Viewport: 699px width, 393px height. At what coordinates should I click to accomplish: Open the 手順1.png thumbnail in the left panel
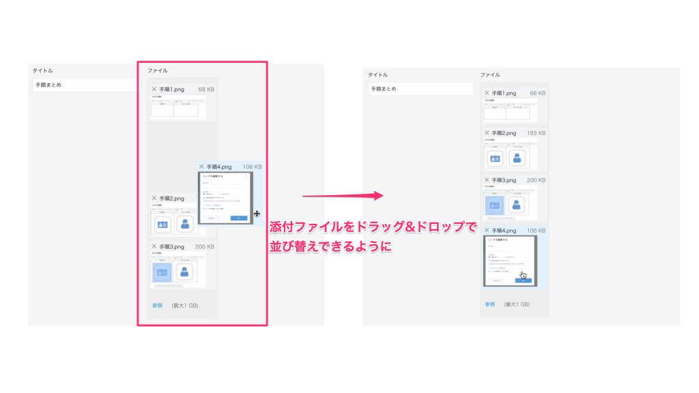tap(178, 107)
